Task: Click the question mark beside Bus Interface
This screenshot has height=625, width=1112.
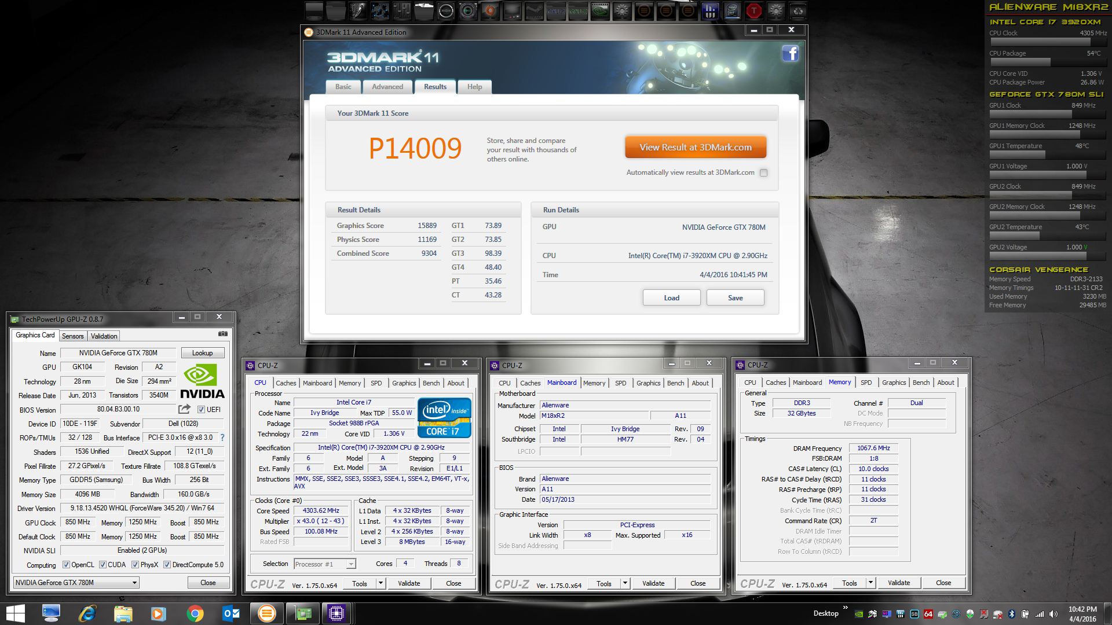Action: tap(222, 437)
